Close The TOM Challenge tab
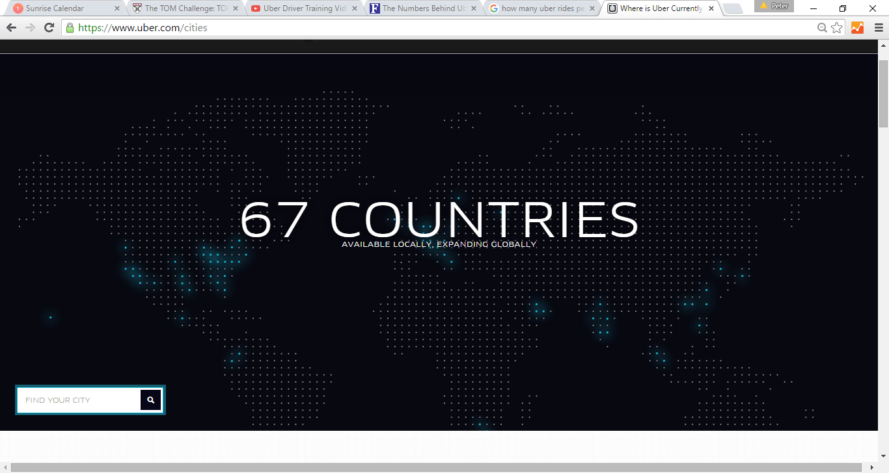Image resolution: width=889 pixels, height=473 pixels. [x=236, y=9]
